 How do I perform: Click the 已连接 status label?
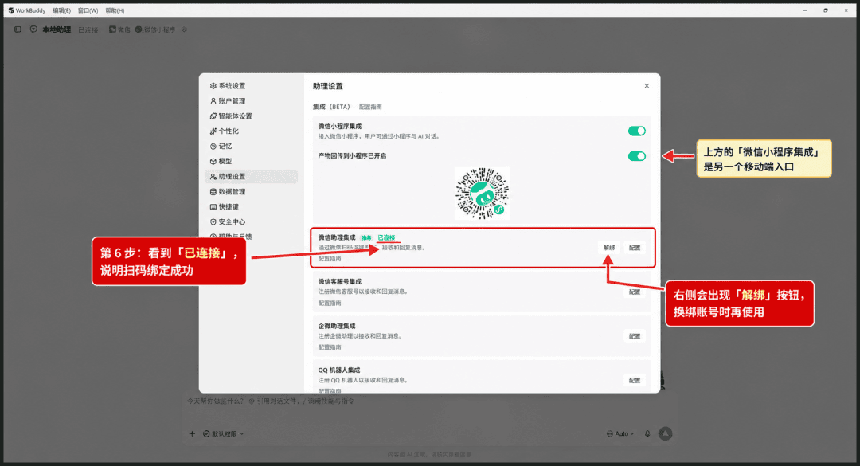(x=386, y=237)
